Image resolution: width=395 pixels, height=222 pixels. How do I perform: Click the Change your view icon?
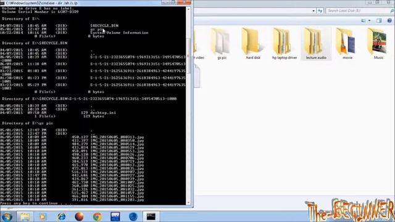point(364,20)
